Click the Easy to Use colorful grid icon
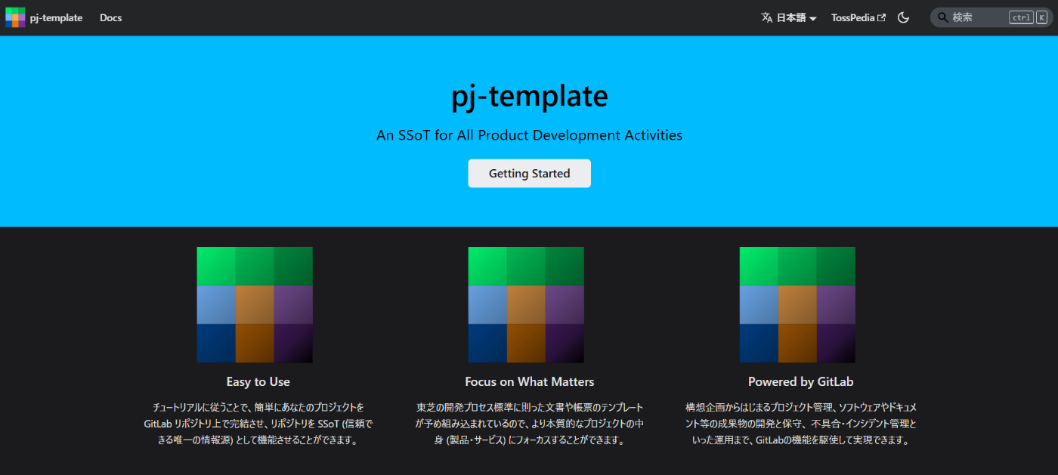Viewport: 1058px width, 475px height. point(255,305)
